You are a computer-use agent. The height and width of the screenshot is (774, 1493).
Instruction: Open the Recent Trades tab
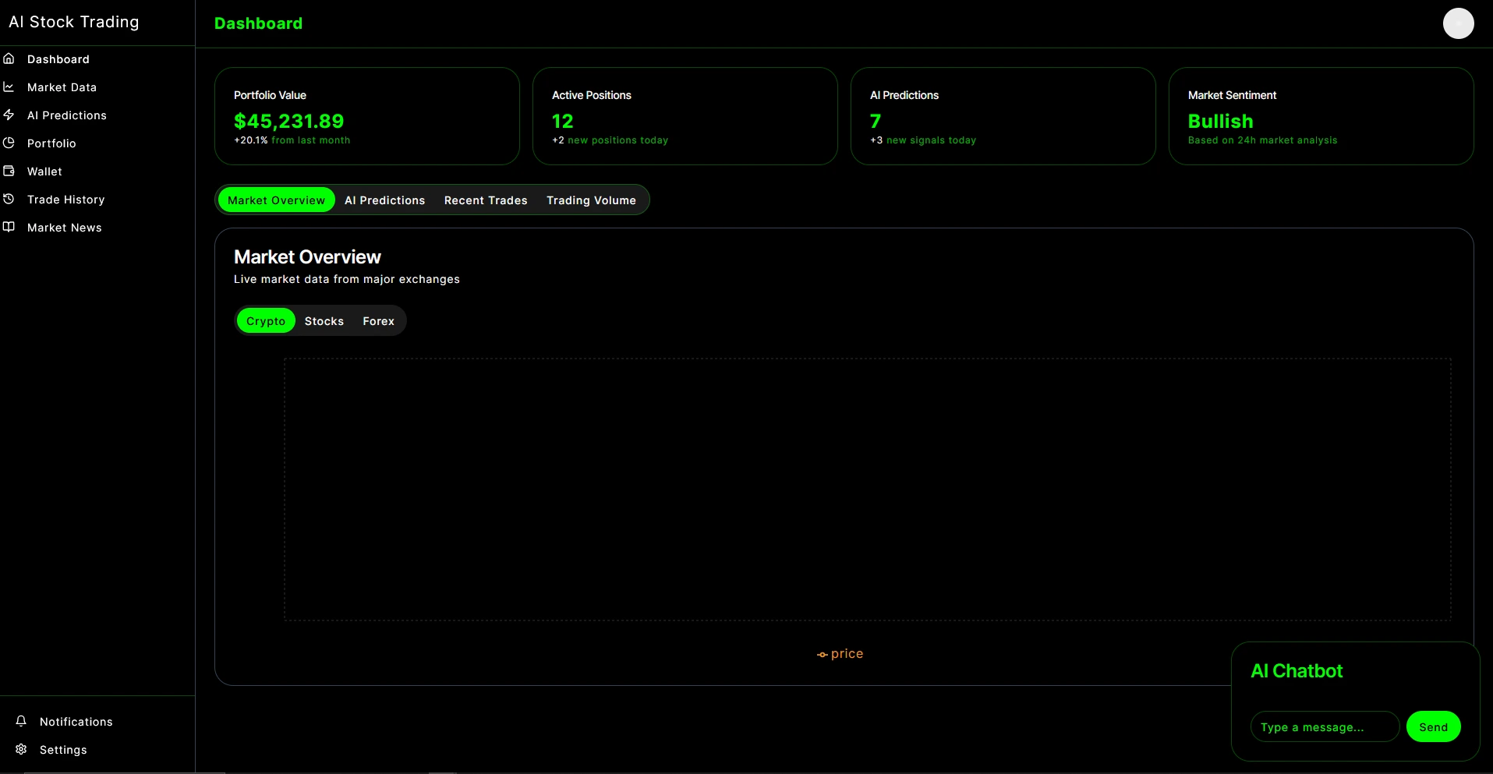[x=486, y=200]
